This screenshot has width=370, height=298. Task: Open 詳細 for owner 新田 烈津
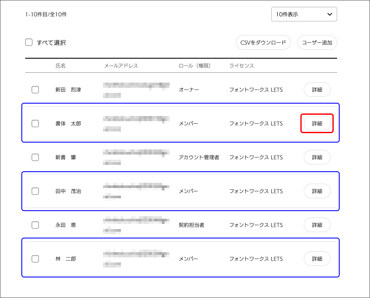pos(317,90)
